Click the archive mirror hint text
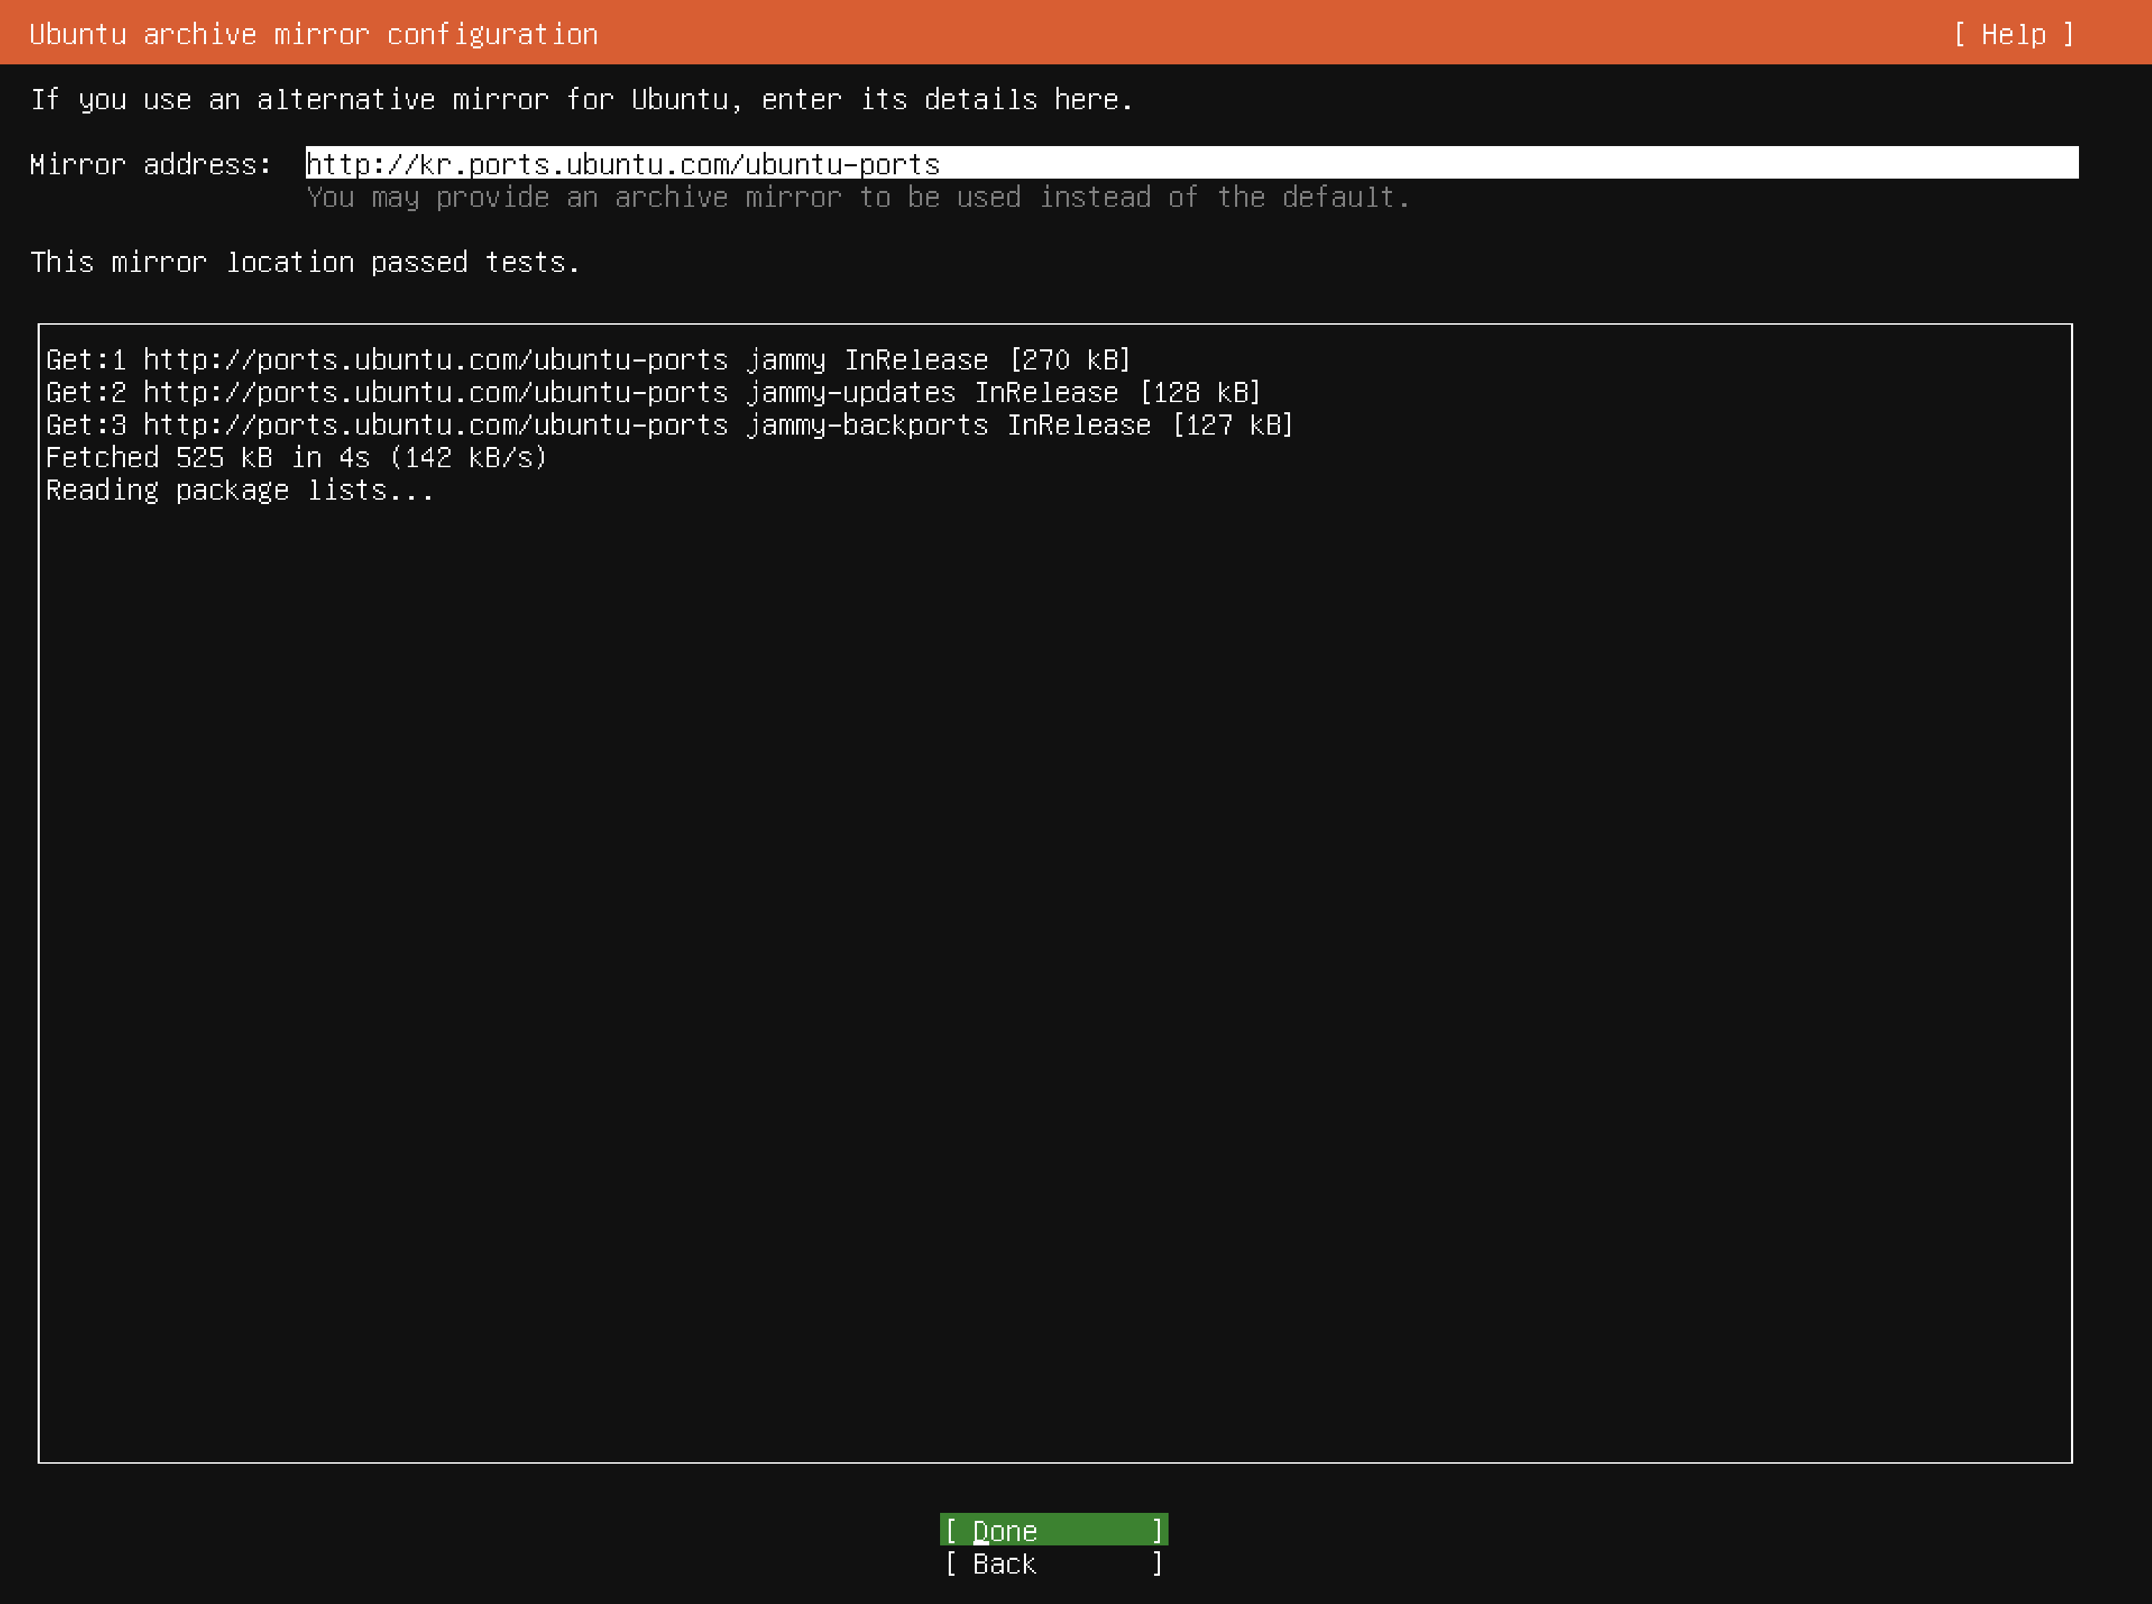 [857, 197]
